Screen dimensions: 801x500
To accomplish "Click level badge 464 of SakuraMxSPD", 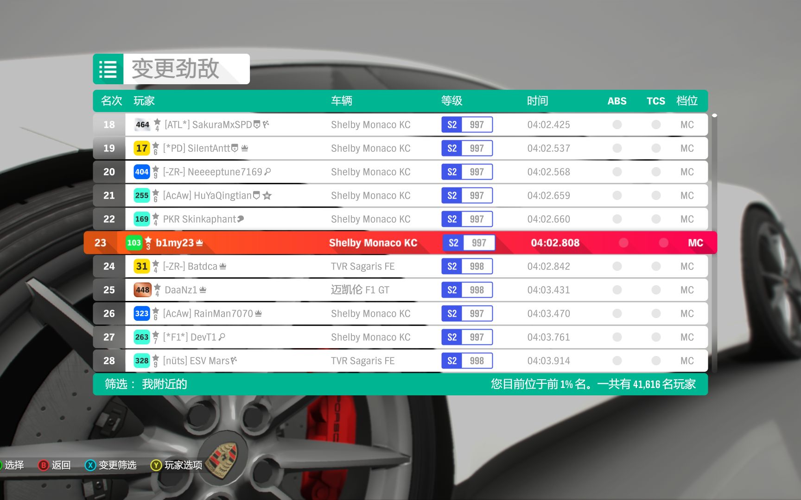I will pos(142,125).
